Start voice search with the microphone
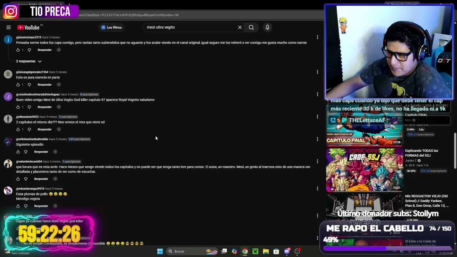 click(267, 27)
